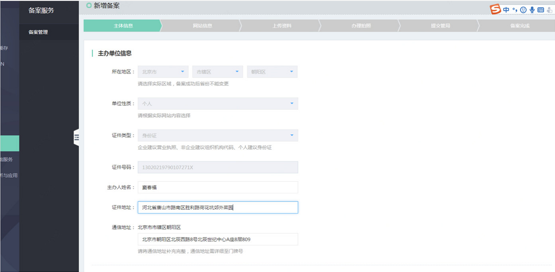This screenshot has width=555, height=272.
Task: Click the 主办人姓名 input field
Action: [x=218, y=188]
